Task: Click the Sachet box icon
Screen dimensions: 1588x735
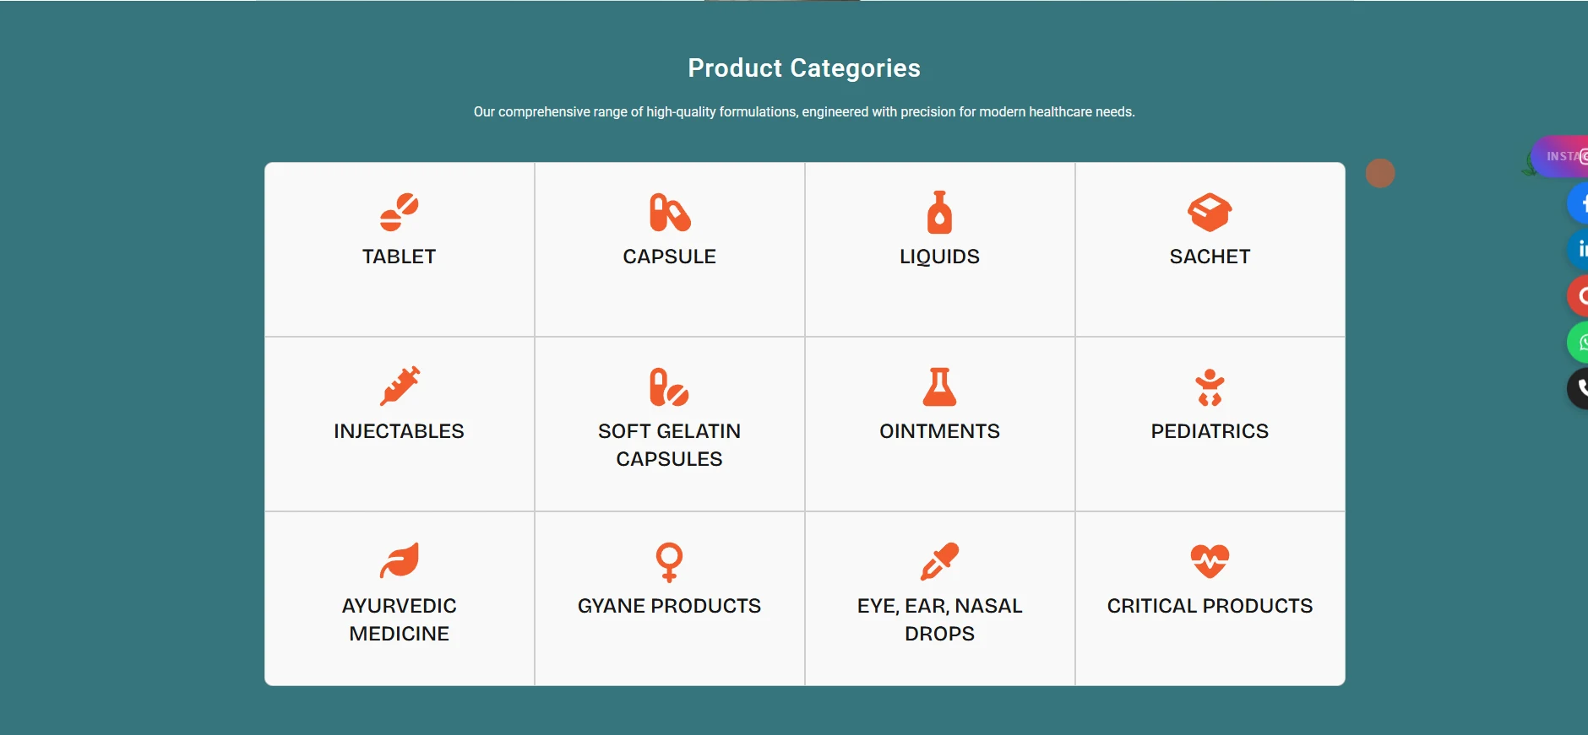Action: 1210,213
